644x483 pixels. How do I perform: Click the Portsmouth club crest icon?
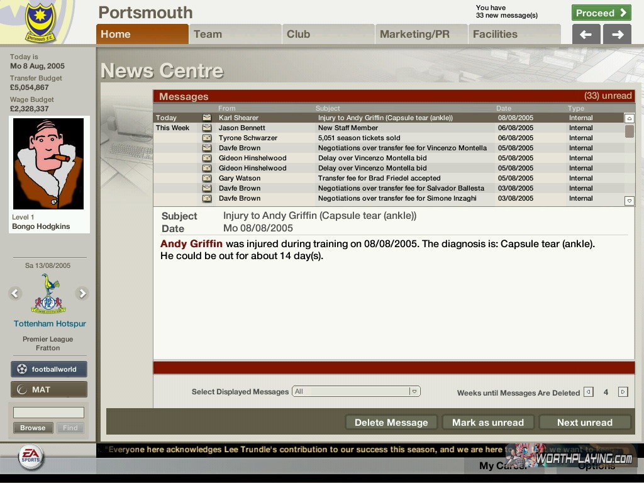click(x=40, y=23)
